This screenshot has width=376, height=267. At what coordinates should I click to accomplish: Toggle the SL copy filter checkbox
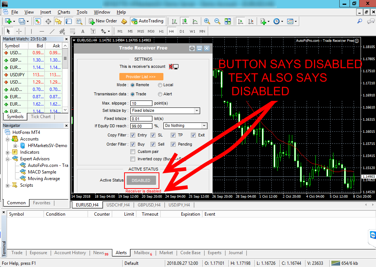[x=153, y=135]
